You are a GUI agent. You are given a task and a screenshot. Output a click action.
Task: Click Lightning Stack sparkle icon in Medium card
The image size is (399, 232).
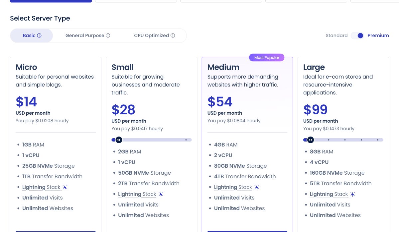(x=257, y=187)
